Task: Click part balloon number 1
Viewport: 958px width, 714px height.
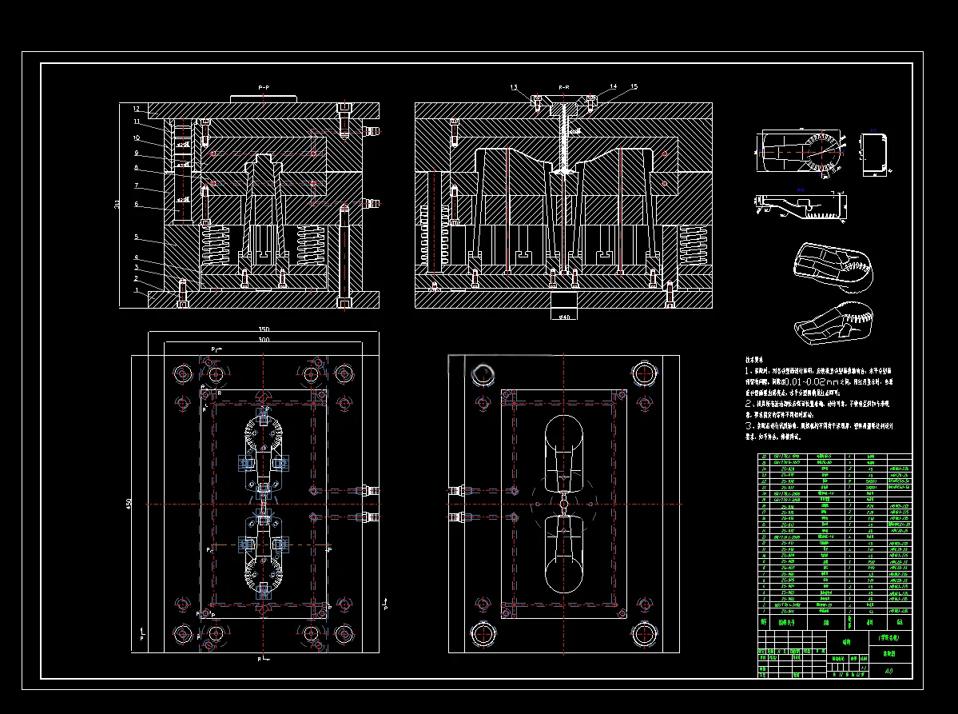Action: [x=137, y=290]
